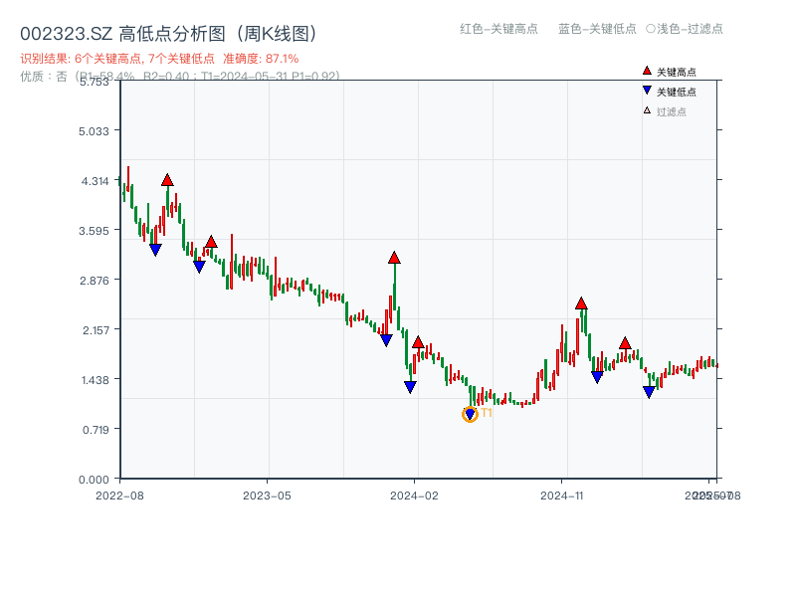The image size is (796, 597).
Task: Click the white 过滤点 legend triangle
Action: 647,110
